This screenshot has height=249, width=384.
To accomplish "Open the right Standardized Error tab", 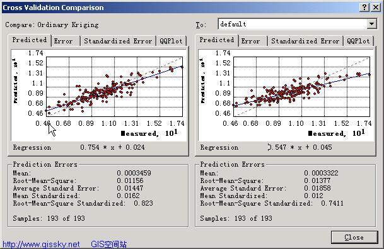I will tap(305, 41).
